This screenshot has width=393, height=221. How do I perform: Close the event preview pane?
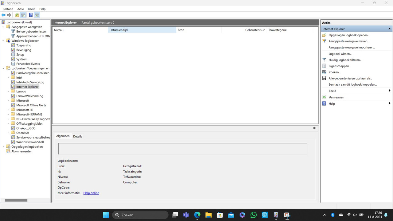click(x=314, y=128)
